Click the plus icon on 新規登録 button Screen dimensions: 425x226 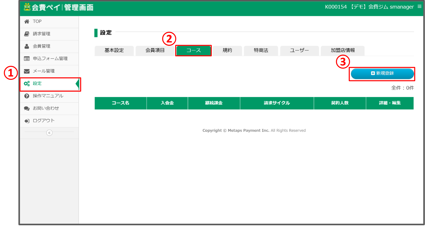(373, 73)
